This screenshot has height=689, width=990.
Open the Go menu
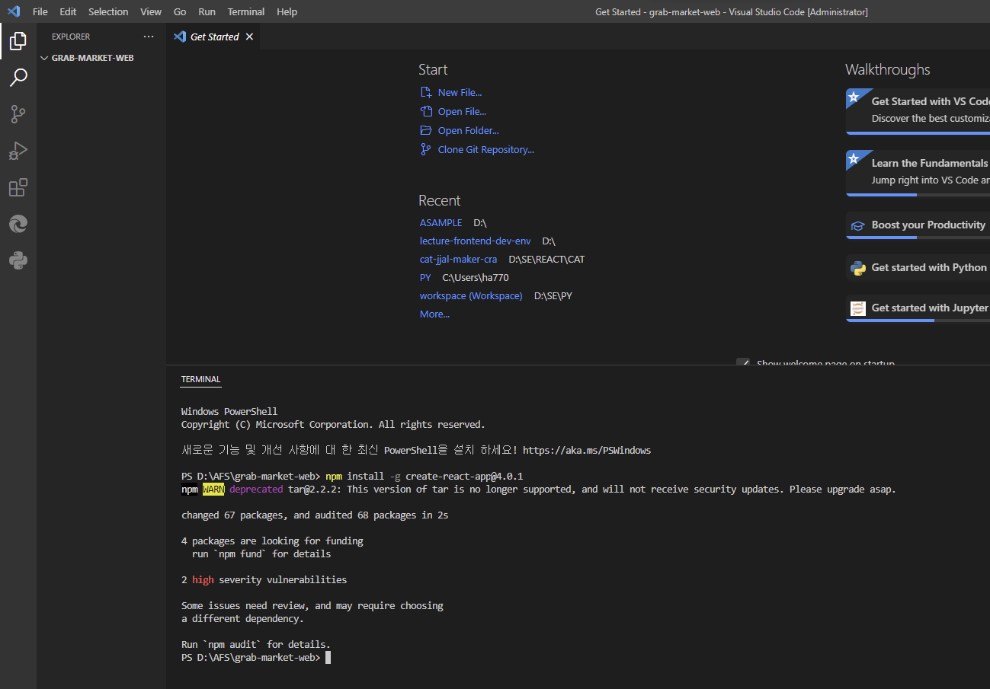(180, 11)
